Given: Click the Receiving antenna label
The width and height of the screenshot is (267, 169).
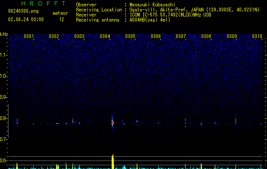Looking at the screenshot, I should tap(98, 20).
